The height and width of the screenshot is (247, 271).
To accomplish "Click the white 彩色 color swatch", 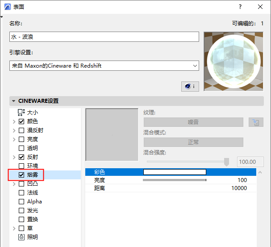I will 175,172.
